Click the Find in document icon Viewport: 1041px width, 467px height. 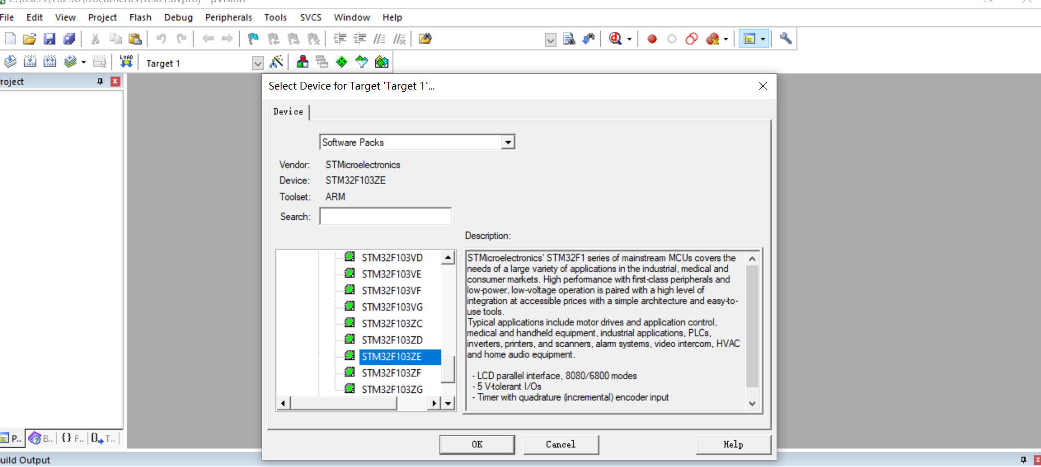(x=569, y=38)
